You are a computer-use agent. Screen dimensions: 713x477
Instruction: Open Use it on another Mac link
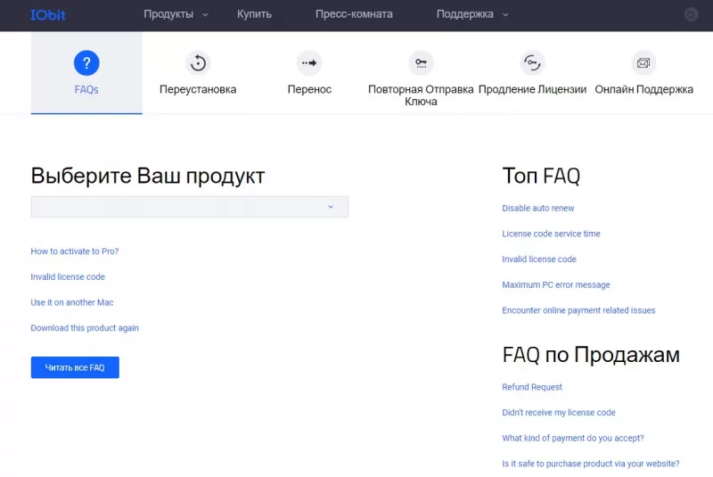click(72, 302)
